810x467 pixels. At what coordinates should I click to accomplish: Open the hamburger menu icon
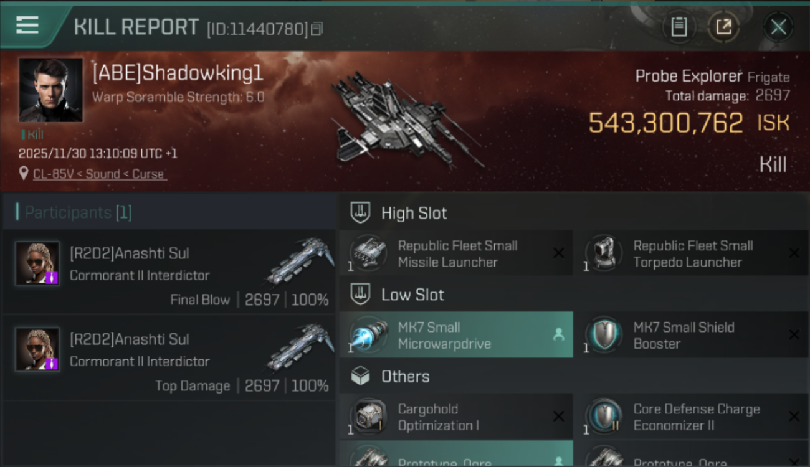[x=27, y=26]
